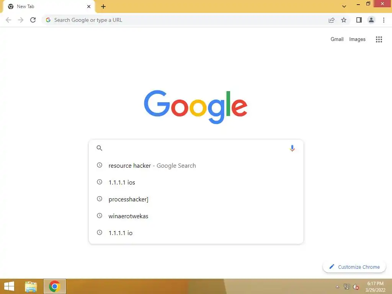
Task: Select suggestion processhacker]
Action: click(196, 199)
